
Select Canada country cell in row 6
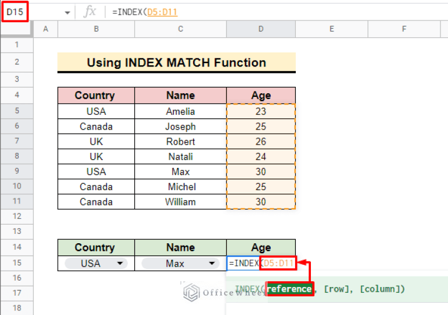(96, 127)
